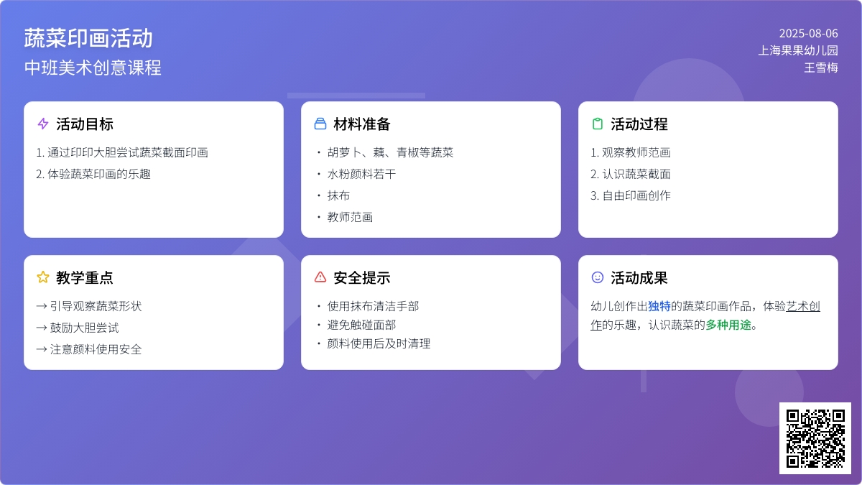The image size is (862, 485).
Task: Click step 2 认识蔬菜截面
Action: [631, 174]
